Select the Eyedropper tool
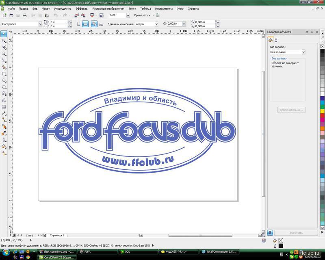Viewport: 325px width, 260px height. 4,133
